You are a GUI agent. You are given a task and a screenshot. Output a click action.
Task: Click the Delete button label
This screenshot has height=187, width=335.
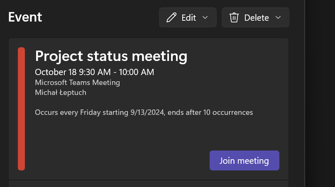[x=257, y=18]
